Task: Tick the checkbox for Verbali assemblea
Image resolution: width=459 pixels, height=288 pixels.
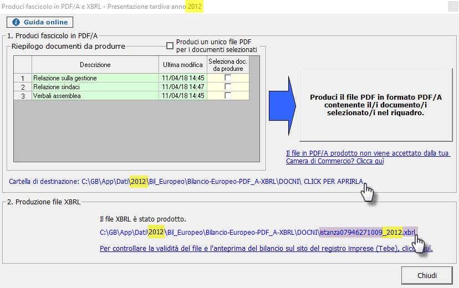Action: pyautogui.click(x=228, y=95)
